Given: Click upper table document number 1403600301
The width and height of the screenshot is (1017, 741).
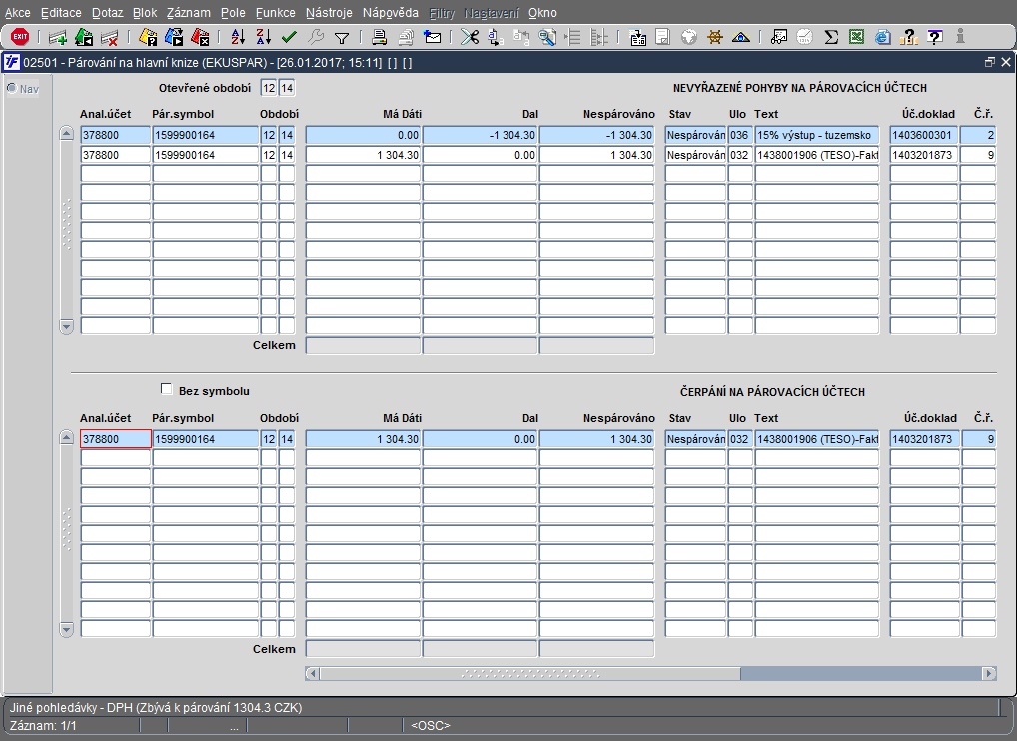Looking at the screenshot, I should click(924, 135).
